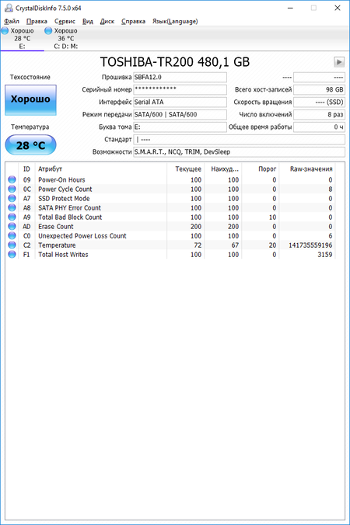350x525 pixels.
Task: Select the SSD Protect Mode attribute text
Action: click(x=64, y=199)
